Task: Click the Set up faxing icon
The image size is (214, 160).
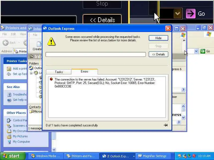Action: 9,74
